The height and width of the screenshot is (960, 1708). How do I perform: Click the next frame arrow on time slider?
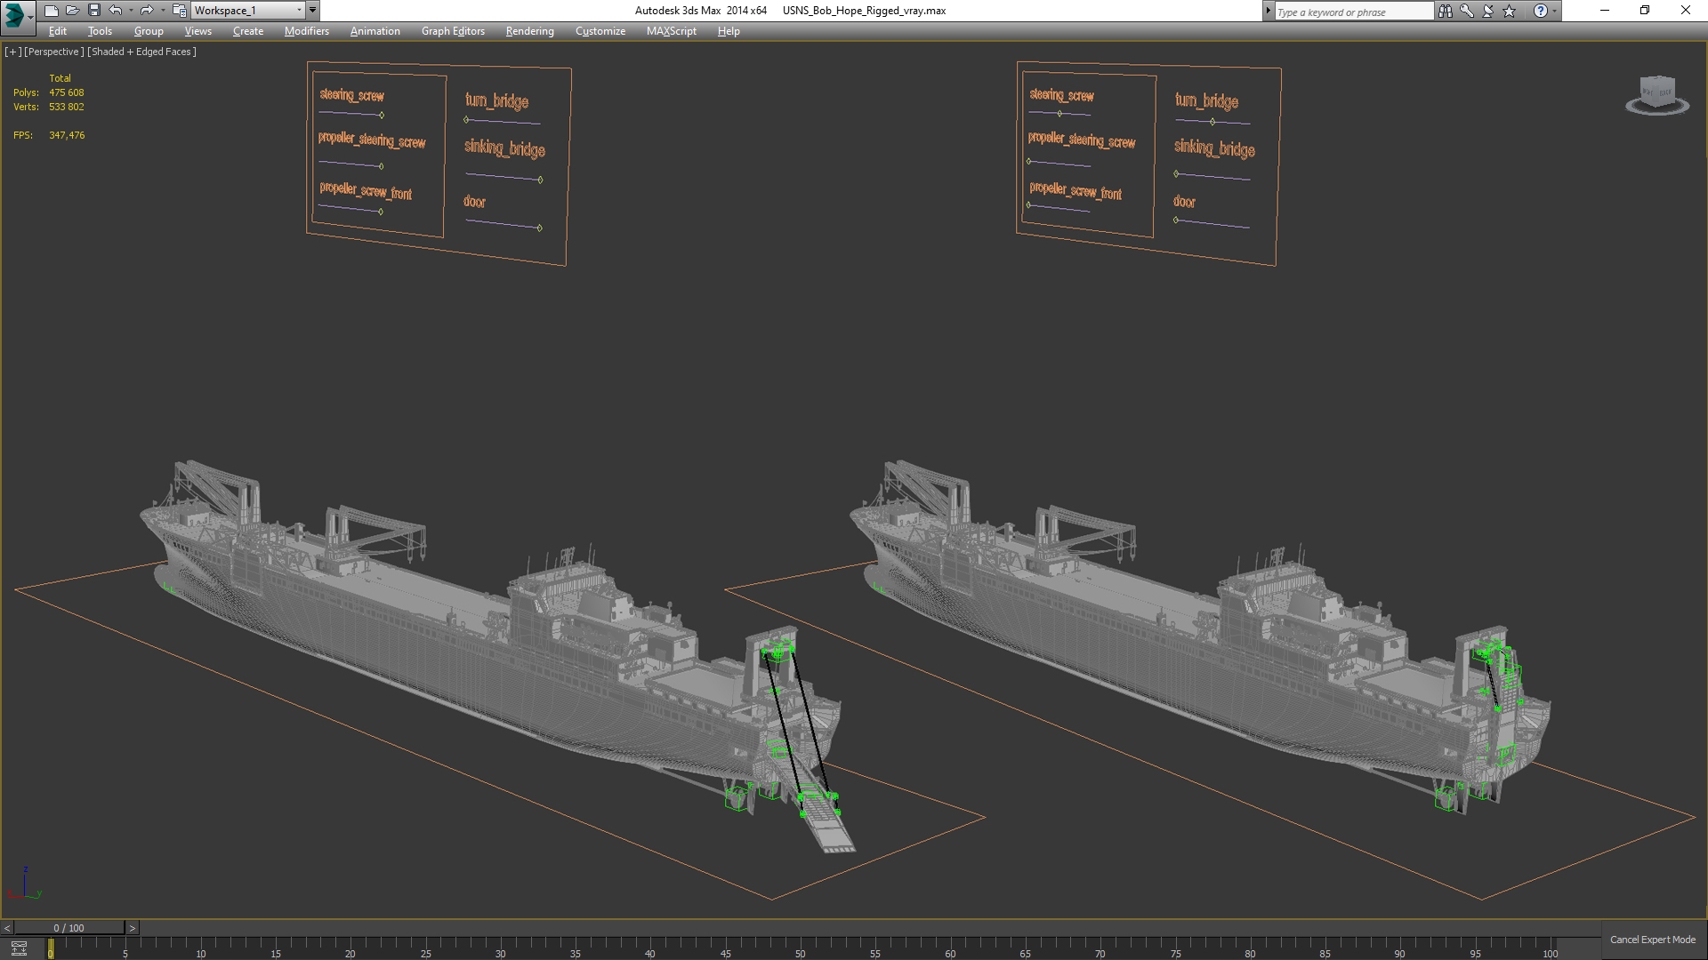click(x=133, y=928)
